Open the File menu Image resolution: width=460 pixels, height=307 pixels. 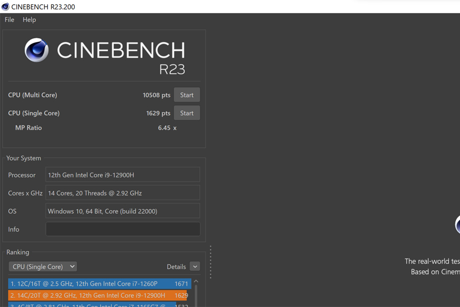coord(9,19)
